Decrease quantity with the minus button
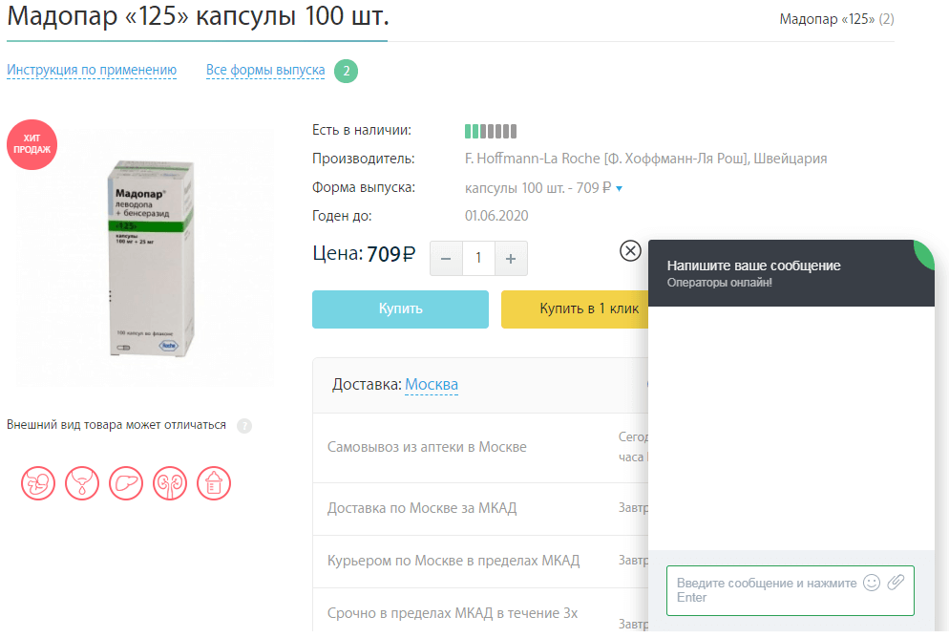The image size is (949, 638). coord(446,259)
